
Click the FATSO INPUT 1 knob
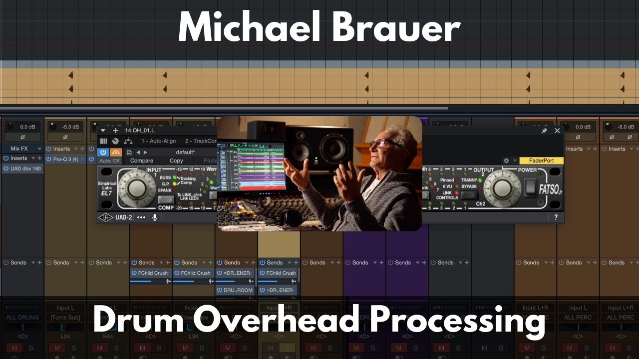click(137, 189)
